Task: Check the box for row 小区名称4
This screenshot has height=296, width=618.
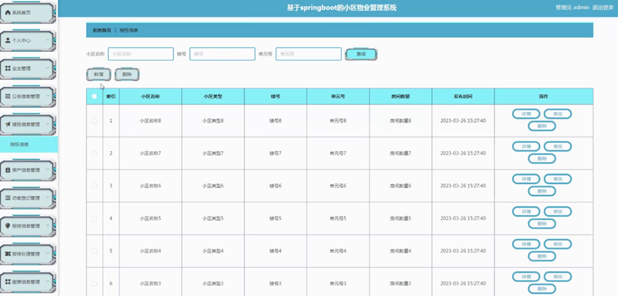Action: 94,251
